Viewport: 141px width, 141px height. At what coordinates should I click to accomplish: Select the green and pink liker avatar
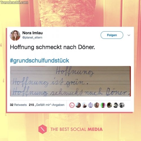coord(103,105)
